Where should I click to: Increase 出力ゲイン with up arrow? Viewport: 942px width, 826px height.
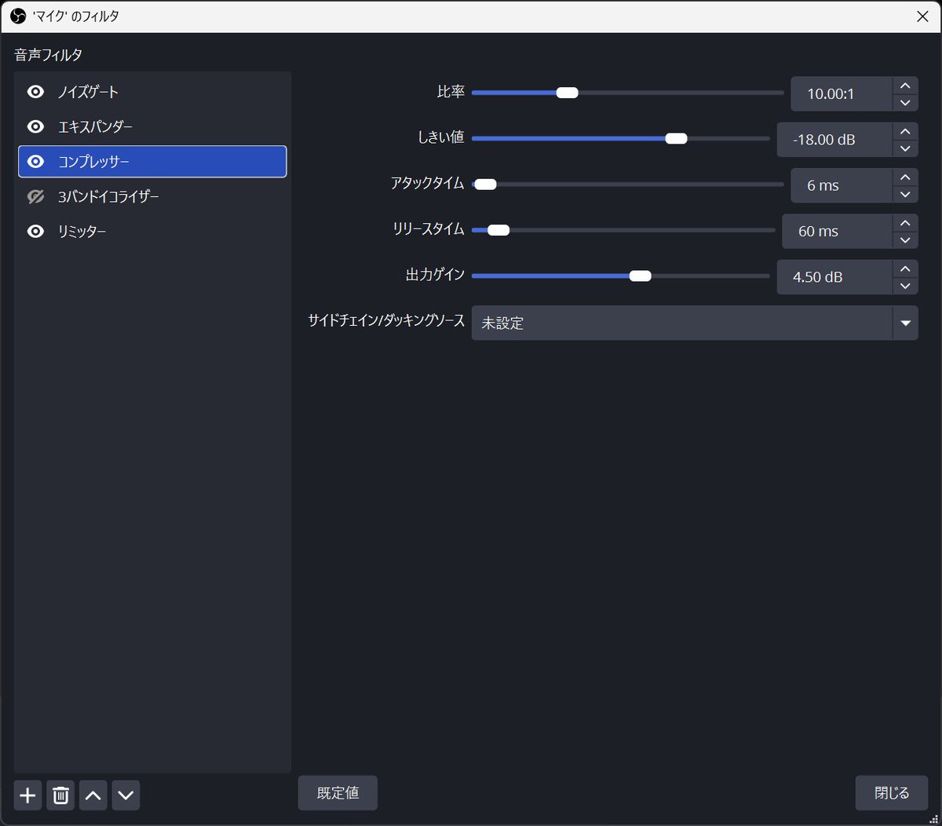[905, 269]
